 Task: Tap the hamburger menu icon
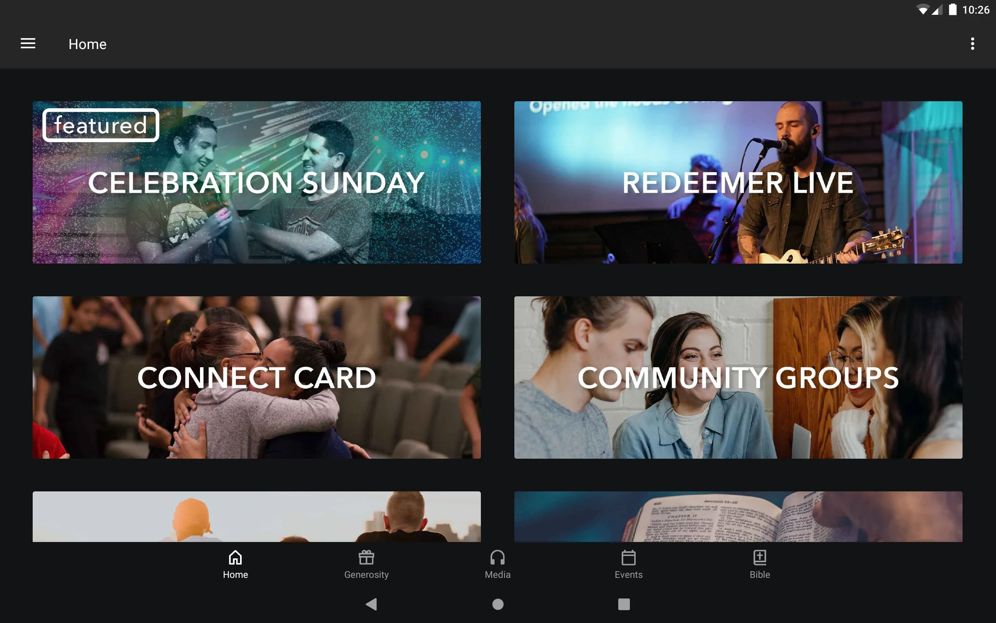(x=28, y=44)
